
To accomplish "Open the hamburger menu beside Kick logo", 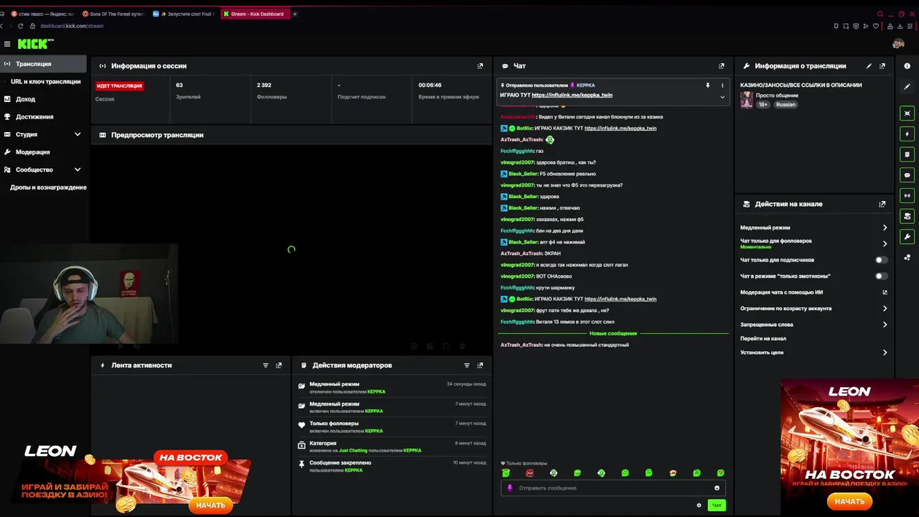I will point(7,44).
